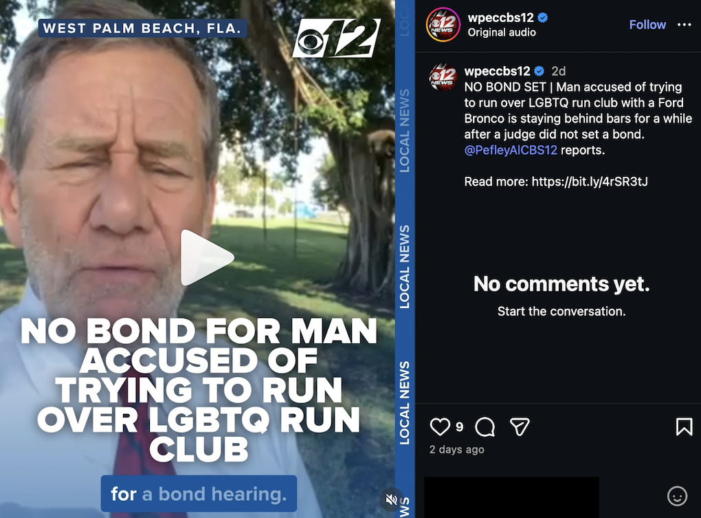Click the 2d timestamp beside caption username
Image resolution: width=701 pixels, height=518 pixels.
558,71
